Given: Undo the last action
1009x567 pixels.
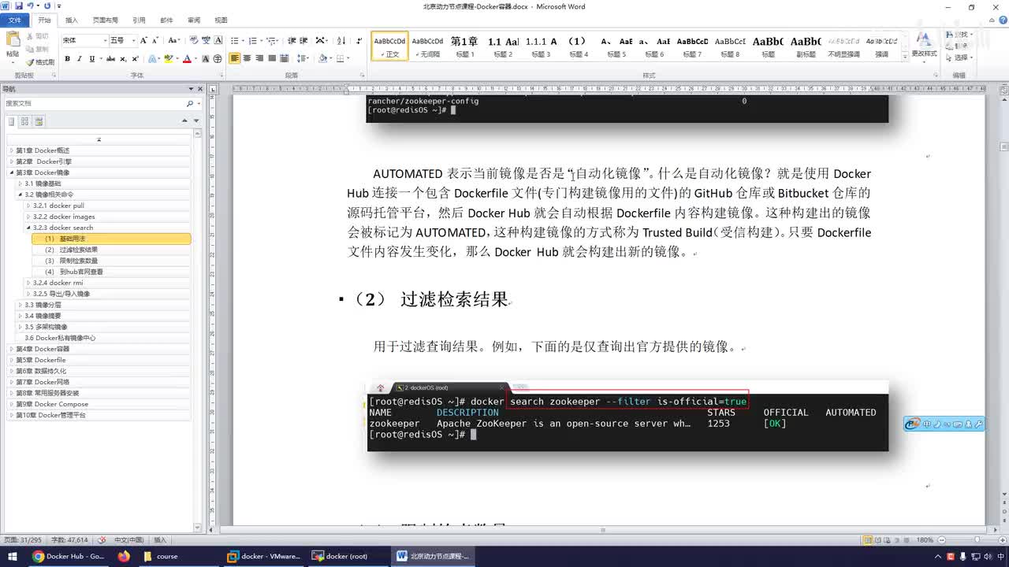Looking at the screenshot, I should pos(30,6).
